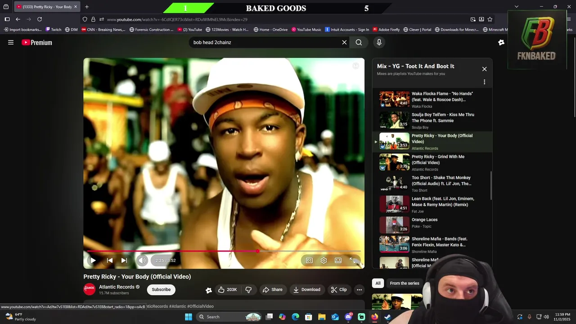Open Home - OneDrive bookmark
This screenshot has height=324, width=576.
tap(270, 30)
